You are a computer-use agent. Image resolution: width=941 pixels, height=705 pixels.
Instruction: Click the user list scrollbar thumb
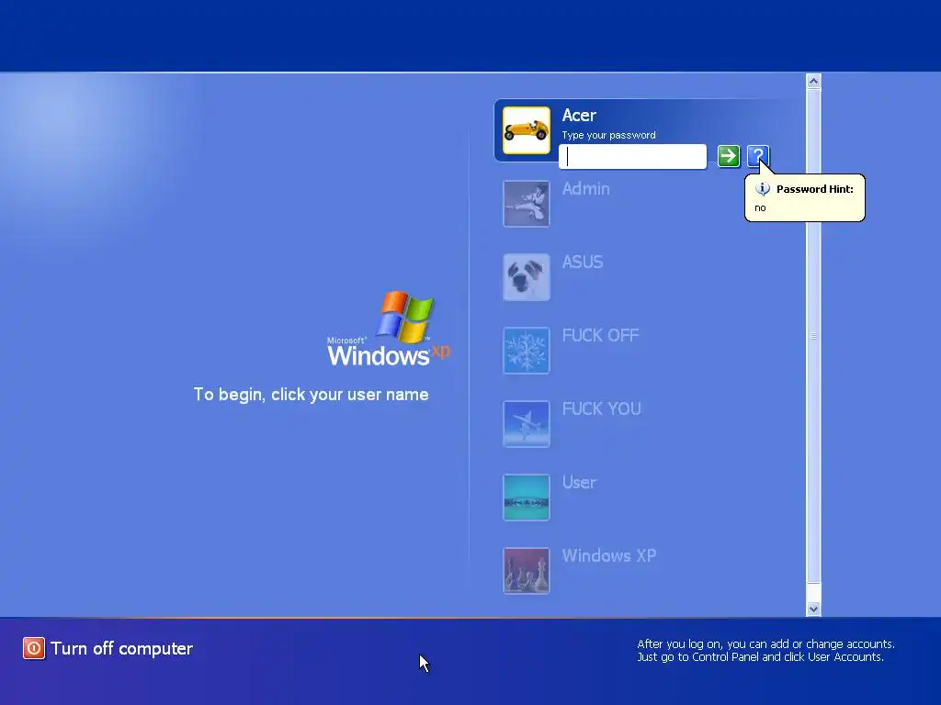click(x=814, y=336)
